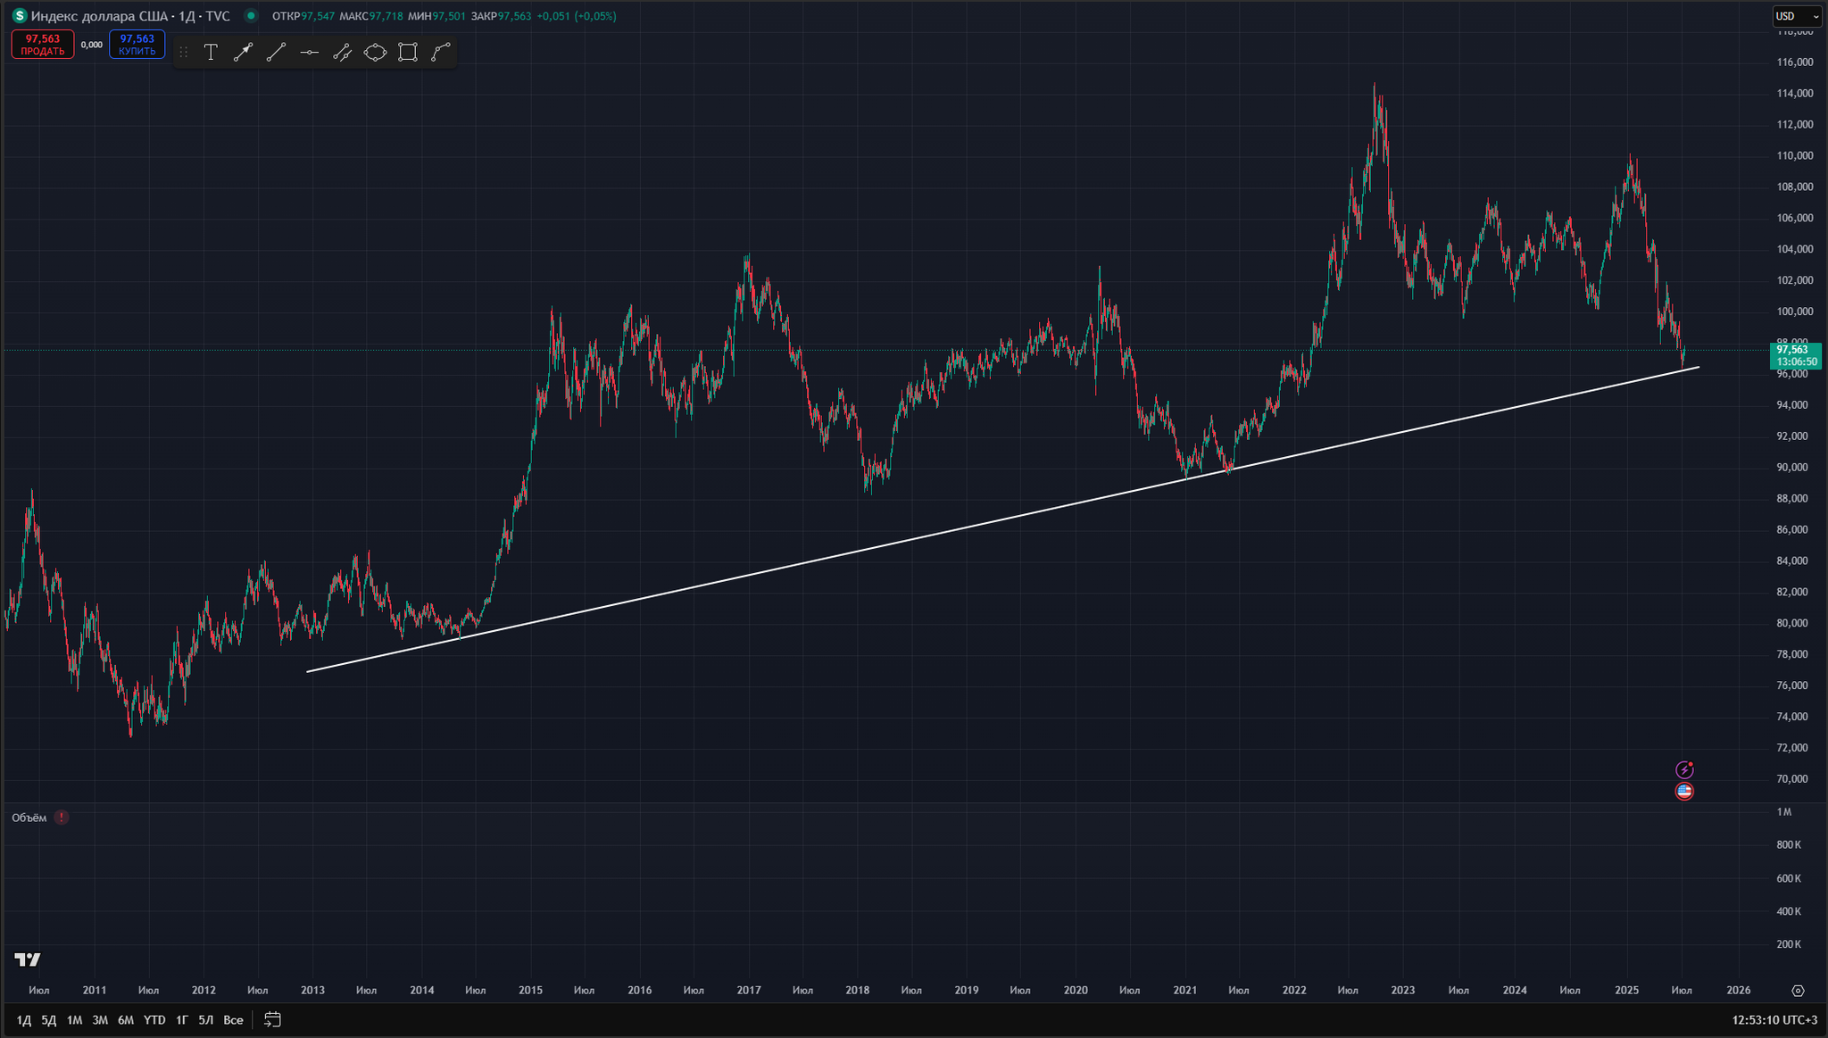Click the drawing toolbar drag handle

coord(184,53)
